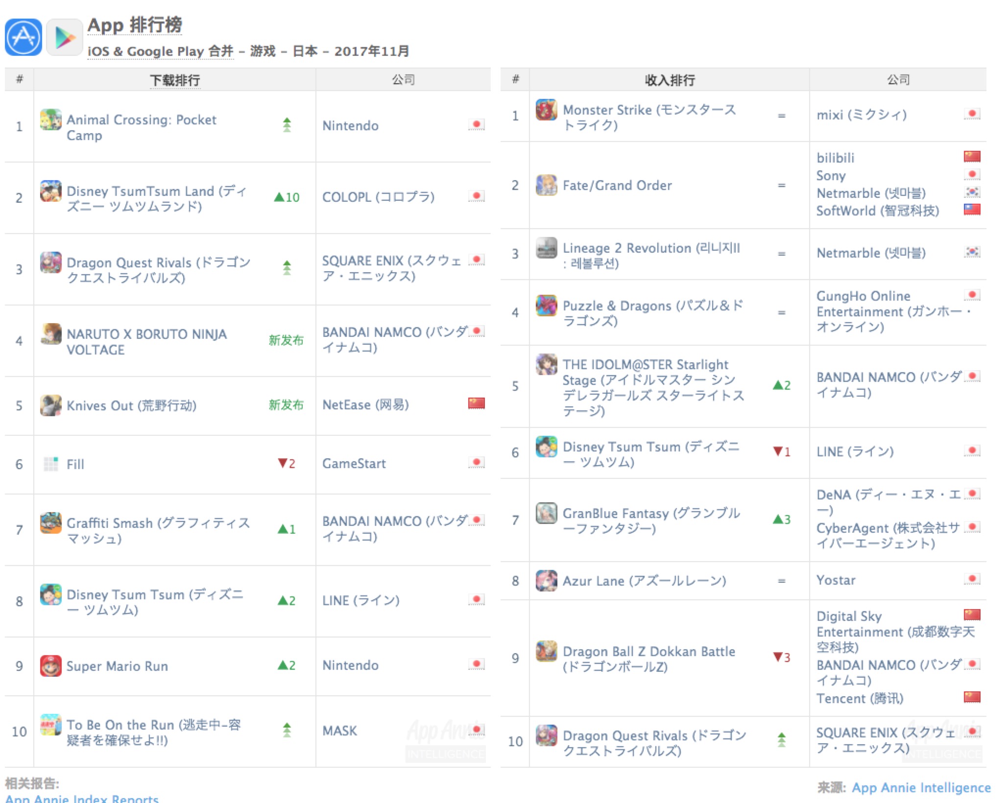This screenshot has width=1008, height=803.
Task: Open the App Annie Intelligence source link
Action: pyautogui.click(x=921, y=787)
